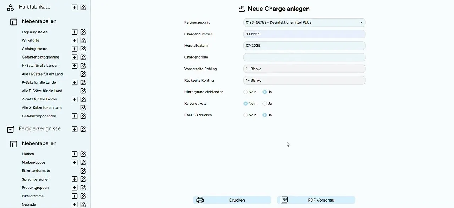The height and width of the screenshot is (208, 454).
Task: Click into the Herstelldatum field
Action: coord(304,46)
